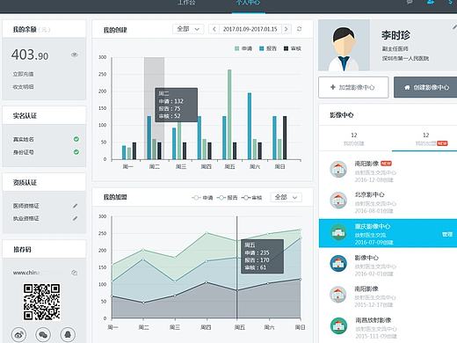Share via the Weibo icon
Screen dimensions: 457x343
click(x=18, y=334)
